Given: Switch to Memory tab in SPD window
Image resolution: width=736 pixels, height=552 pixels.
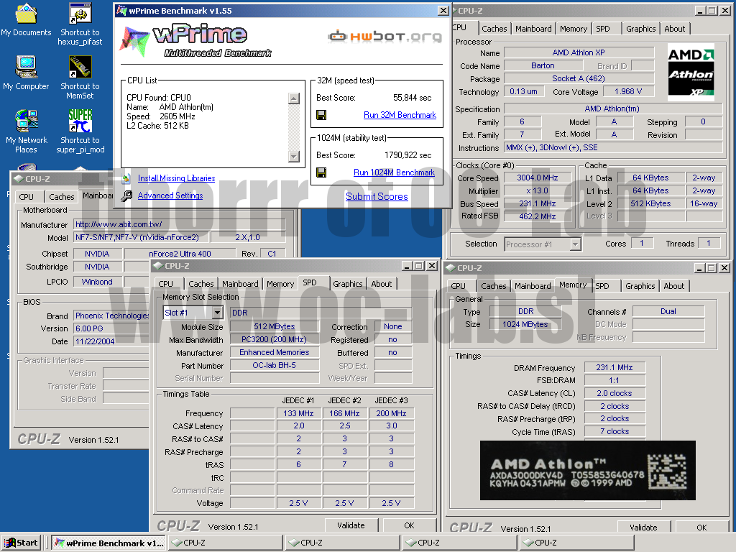Looking at the screenshot, I should 280,284.
